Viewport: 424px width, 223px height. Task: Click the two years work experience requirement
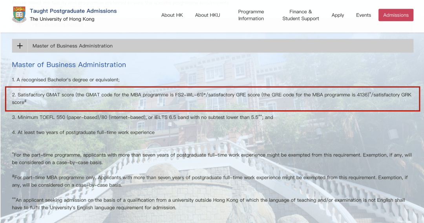pos(83,133)
